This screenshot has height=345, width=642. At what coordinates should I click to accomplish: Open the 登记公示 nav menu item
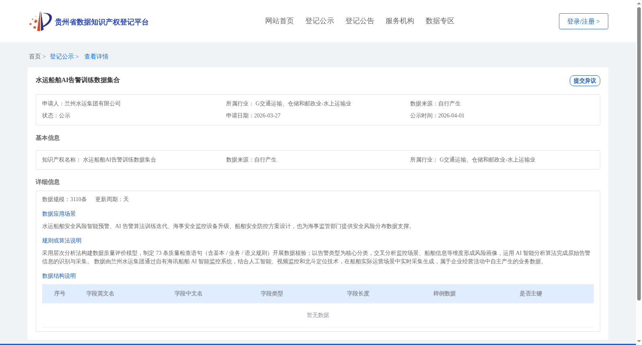pos(319,21)
